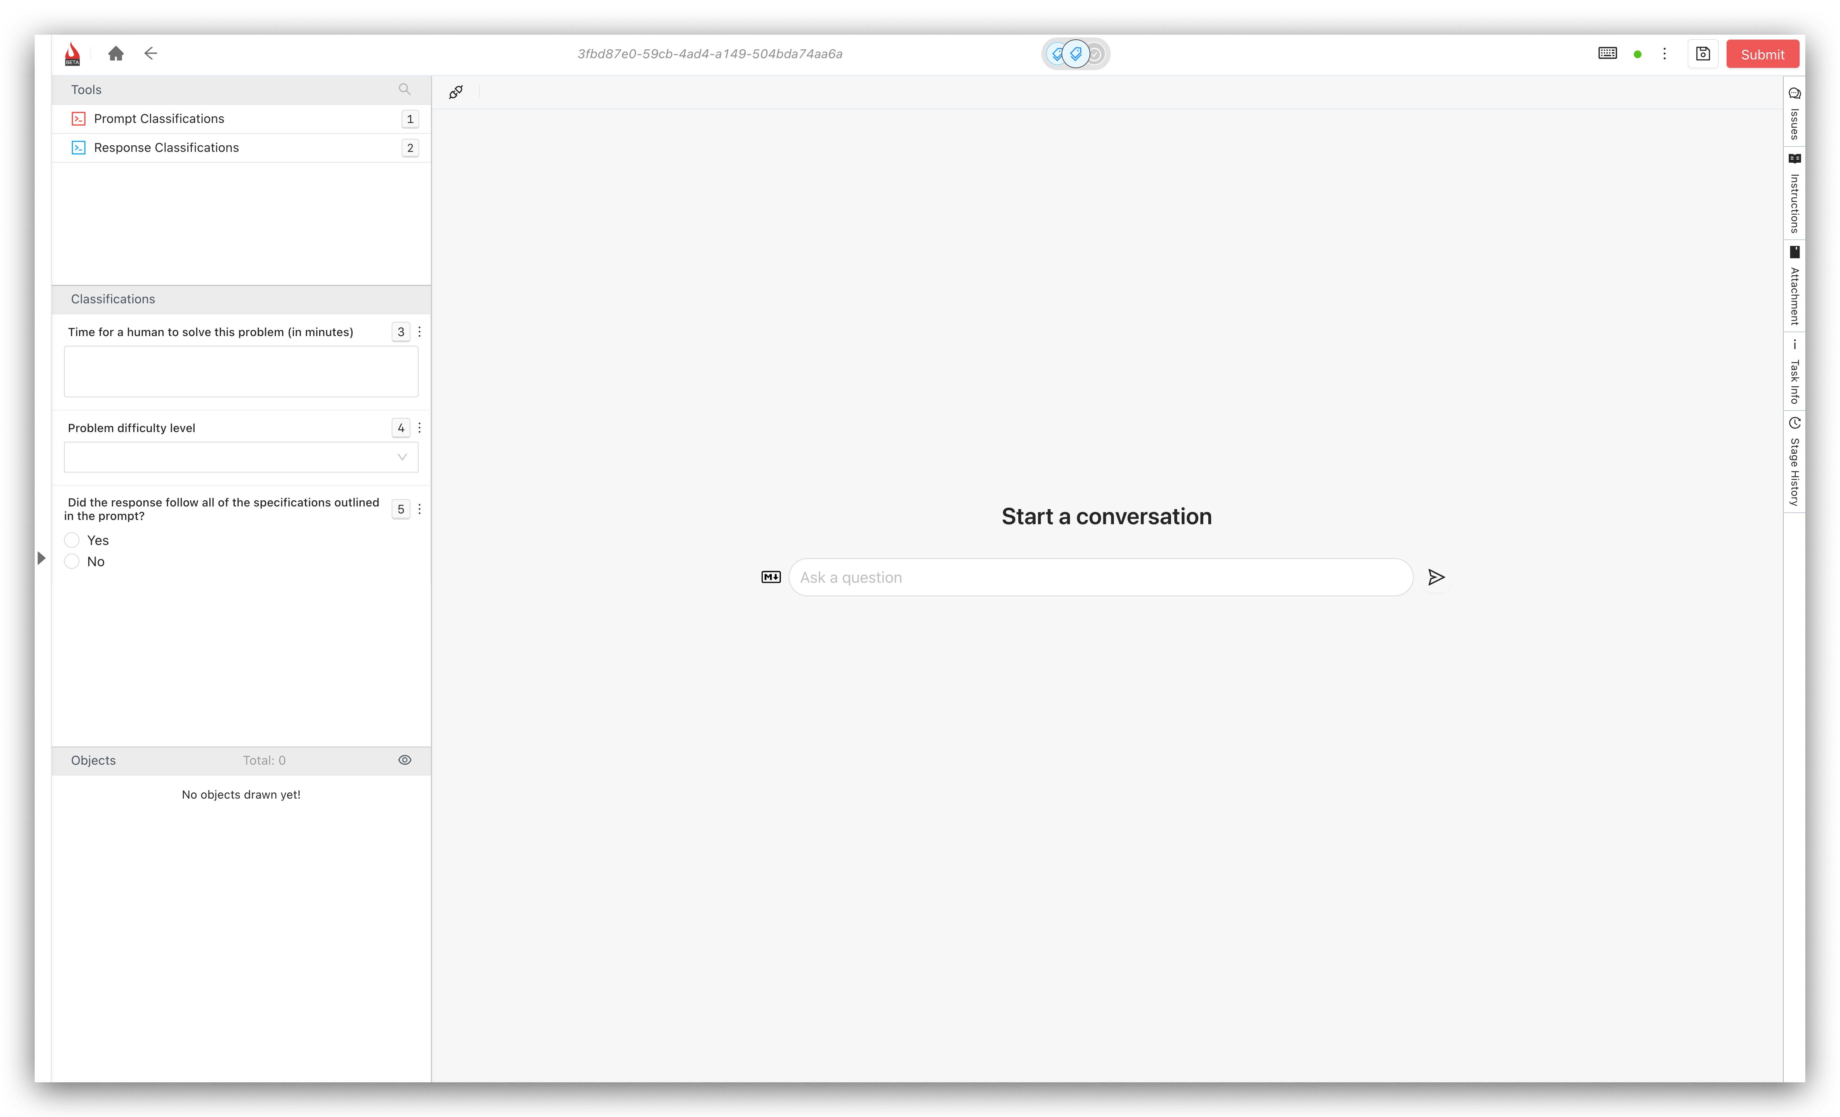Open the Instructions side tab
Image resolution: width=1840 pixels, height=1117 pixels.
click(1795, 194)
